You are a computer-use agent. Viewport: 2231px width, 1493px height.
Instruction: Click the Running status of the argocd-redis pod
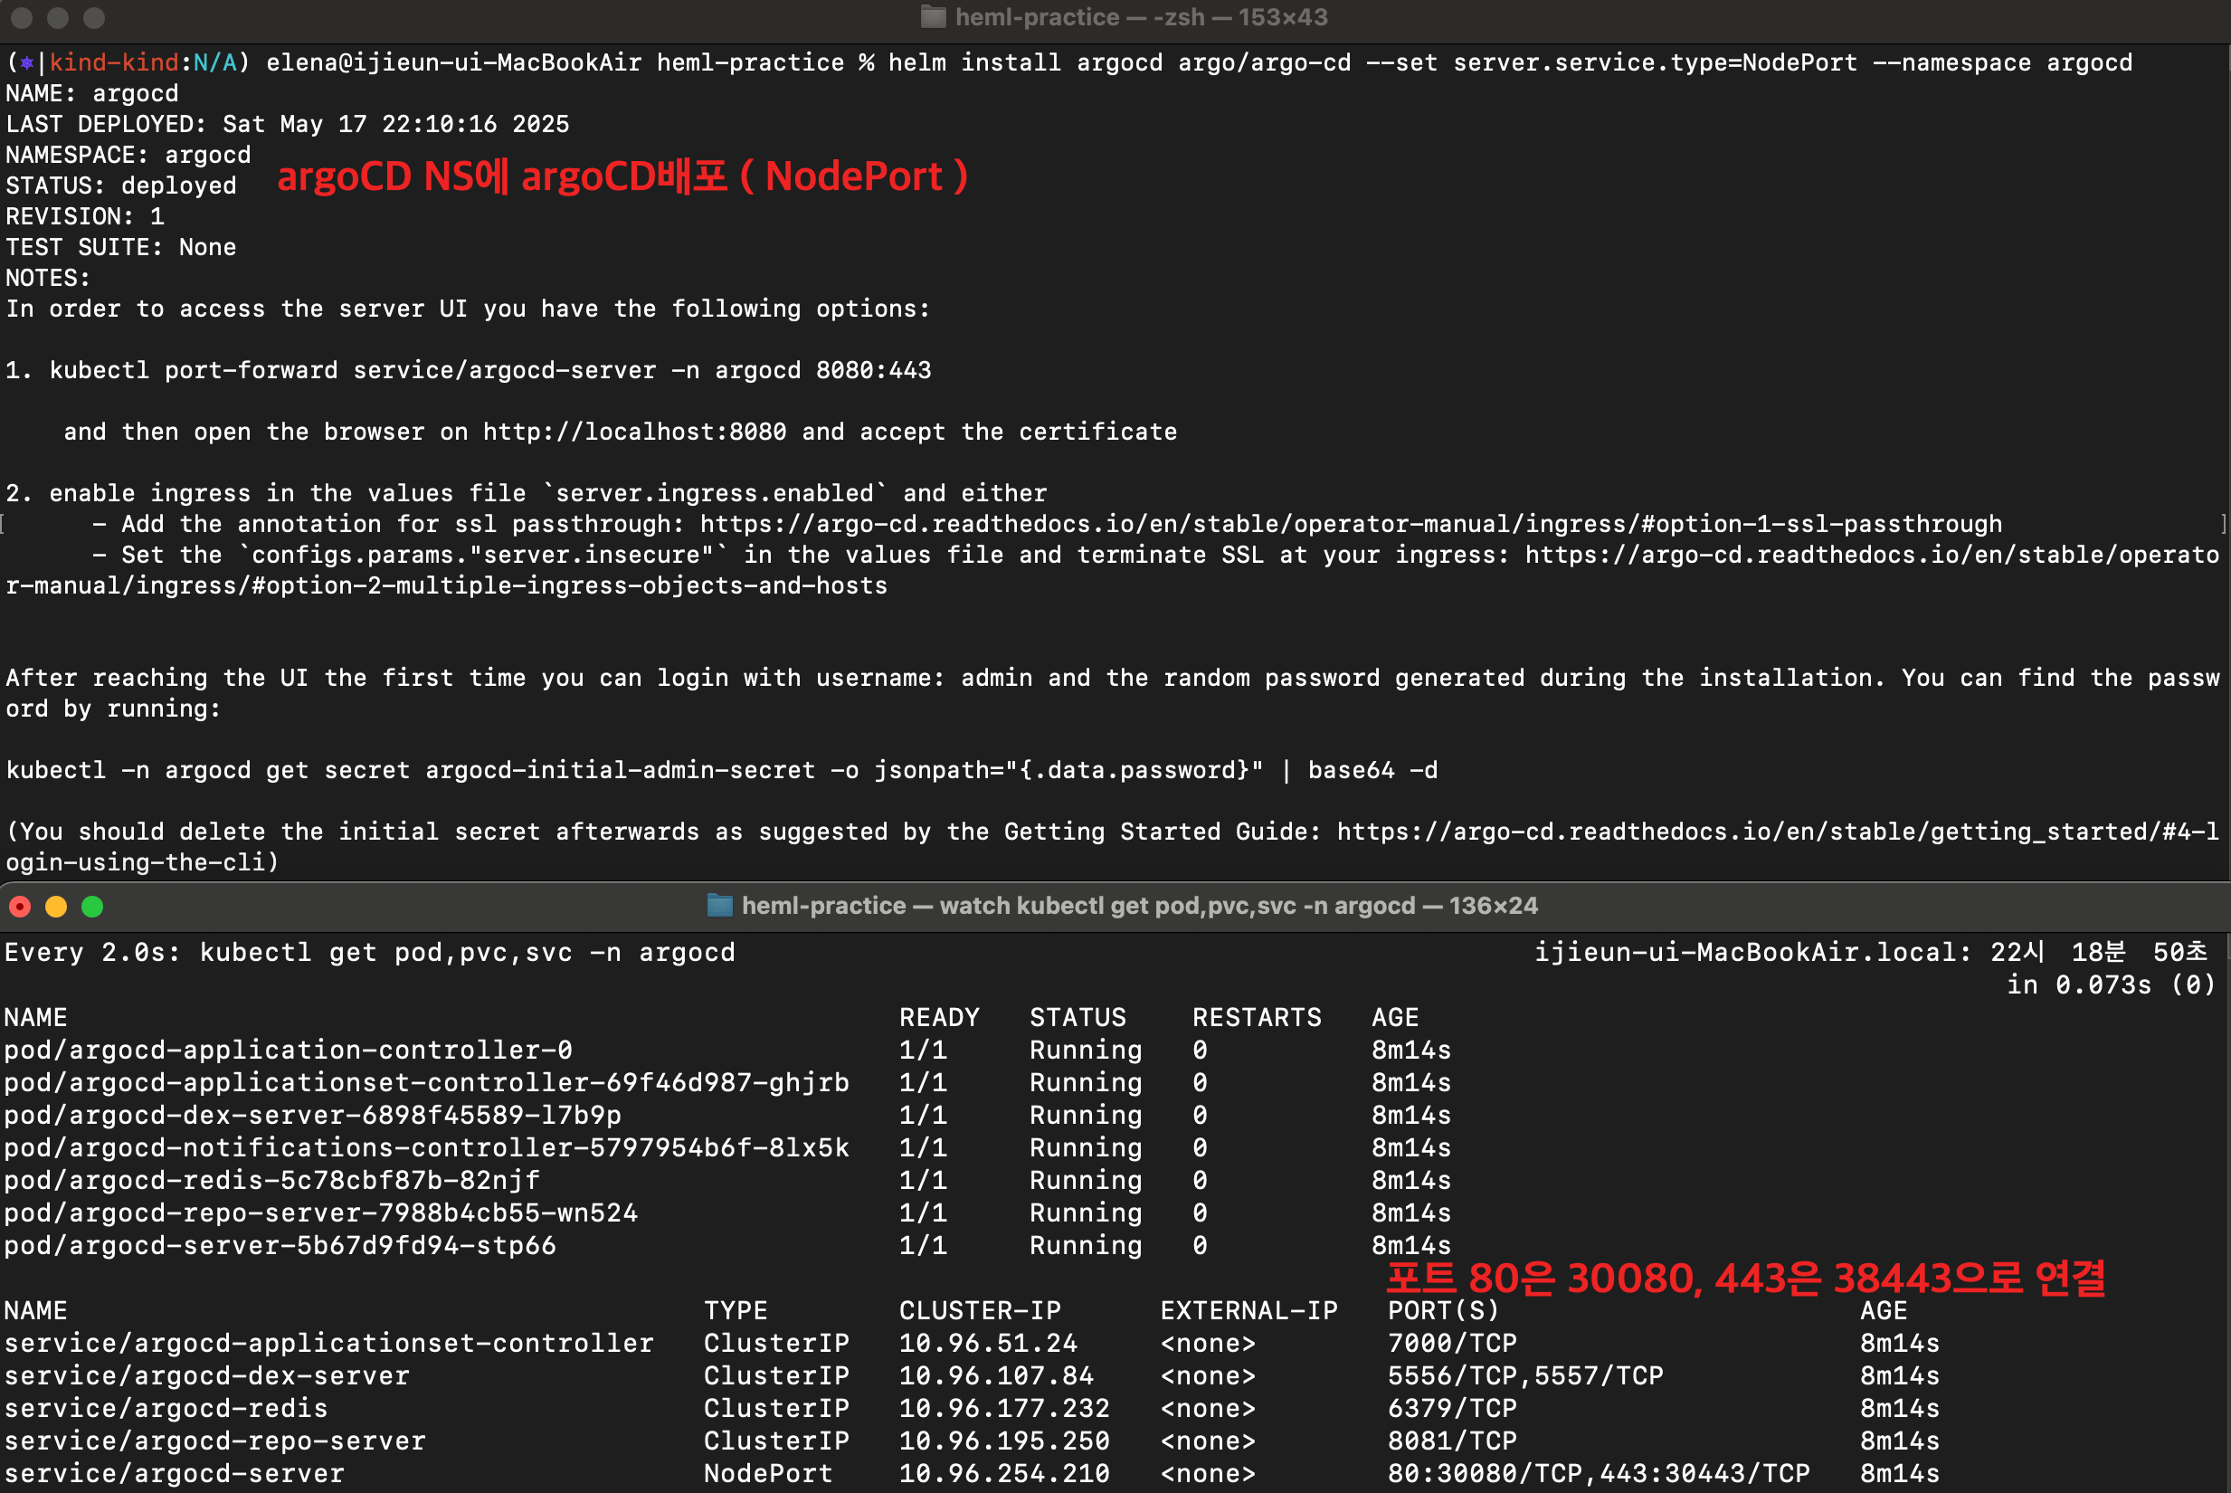click(x=1086, y=1180)
